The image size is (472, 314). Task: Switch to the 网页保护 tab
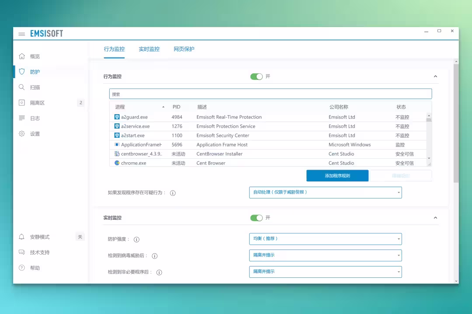coord(184,49)
